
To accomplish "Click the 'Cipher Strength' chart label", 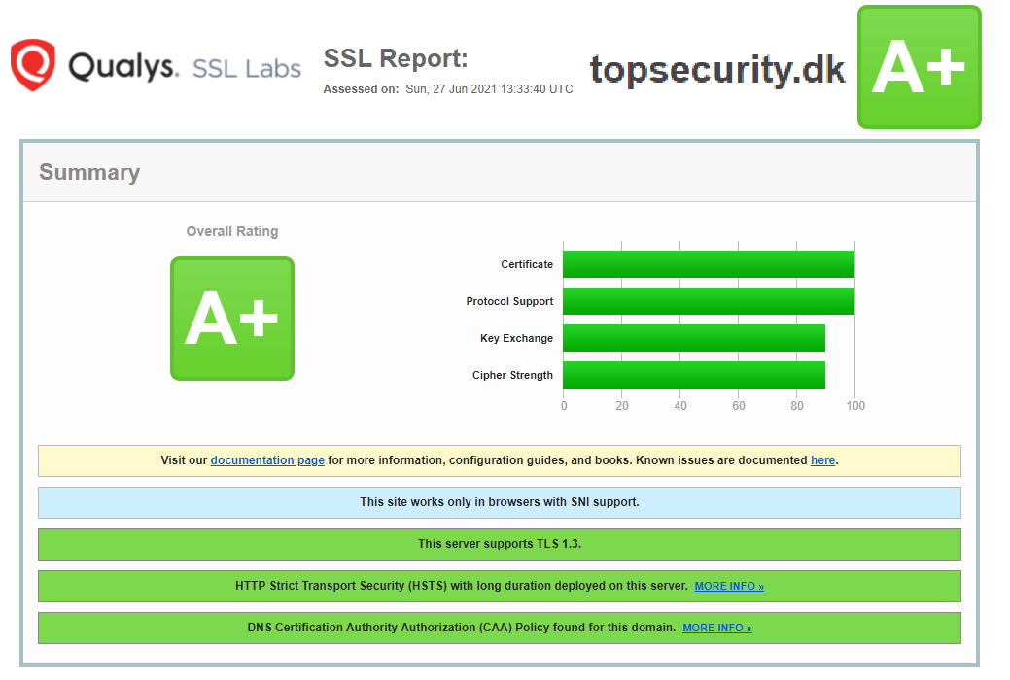I will click(x=512, y=375).
